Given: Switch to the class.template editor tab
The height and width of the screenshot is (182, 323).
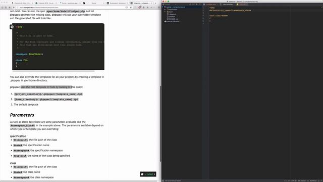Looking at the screenshot, I should click(x=228, y=5).
